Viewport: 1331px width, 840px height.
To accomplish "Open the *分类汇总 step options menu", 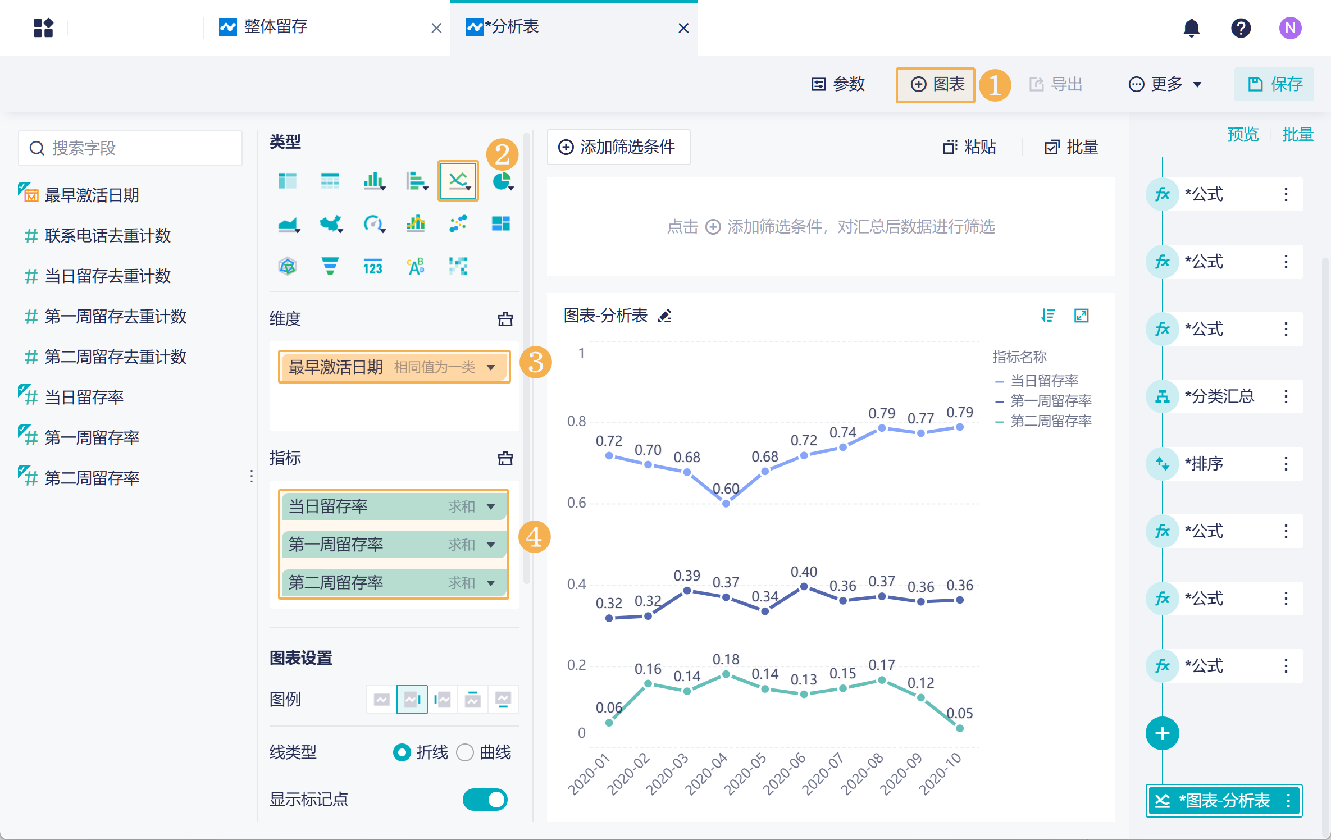I will tap(1286, 396).
